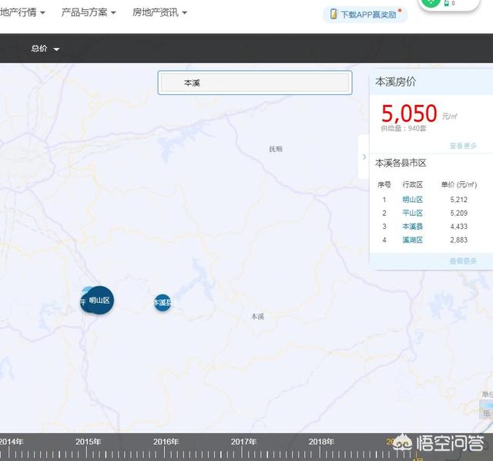Image resolution: width=493 pixels, height=461 pixels.
Task: Open the 地产行情 dropdown menu
Action: (x=22, y=12)
